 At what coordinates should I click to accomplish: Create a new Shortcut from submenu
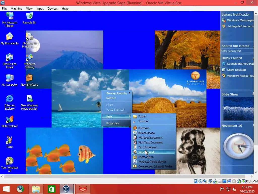coord(153,121)
